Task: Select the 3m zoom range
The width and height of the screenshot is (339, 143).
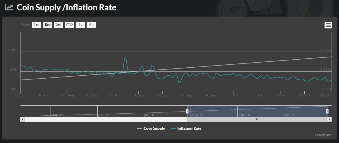Action: (x=47, y=25)
